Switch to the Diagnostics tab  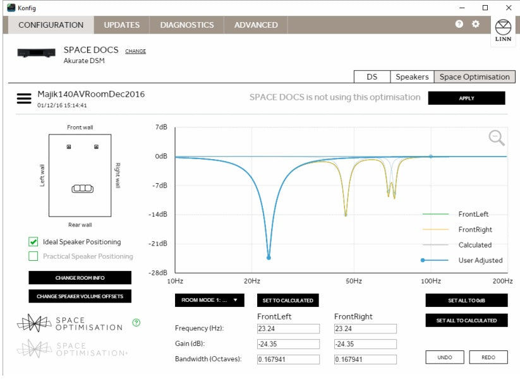click(x=186, y=25)
